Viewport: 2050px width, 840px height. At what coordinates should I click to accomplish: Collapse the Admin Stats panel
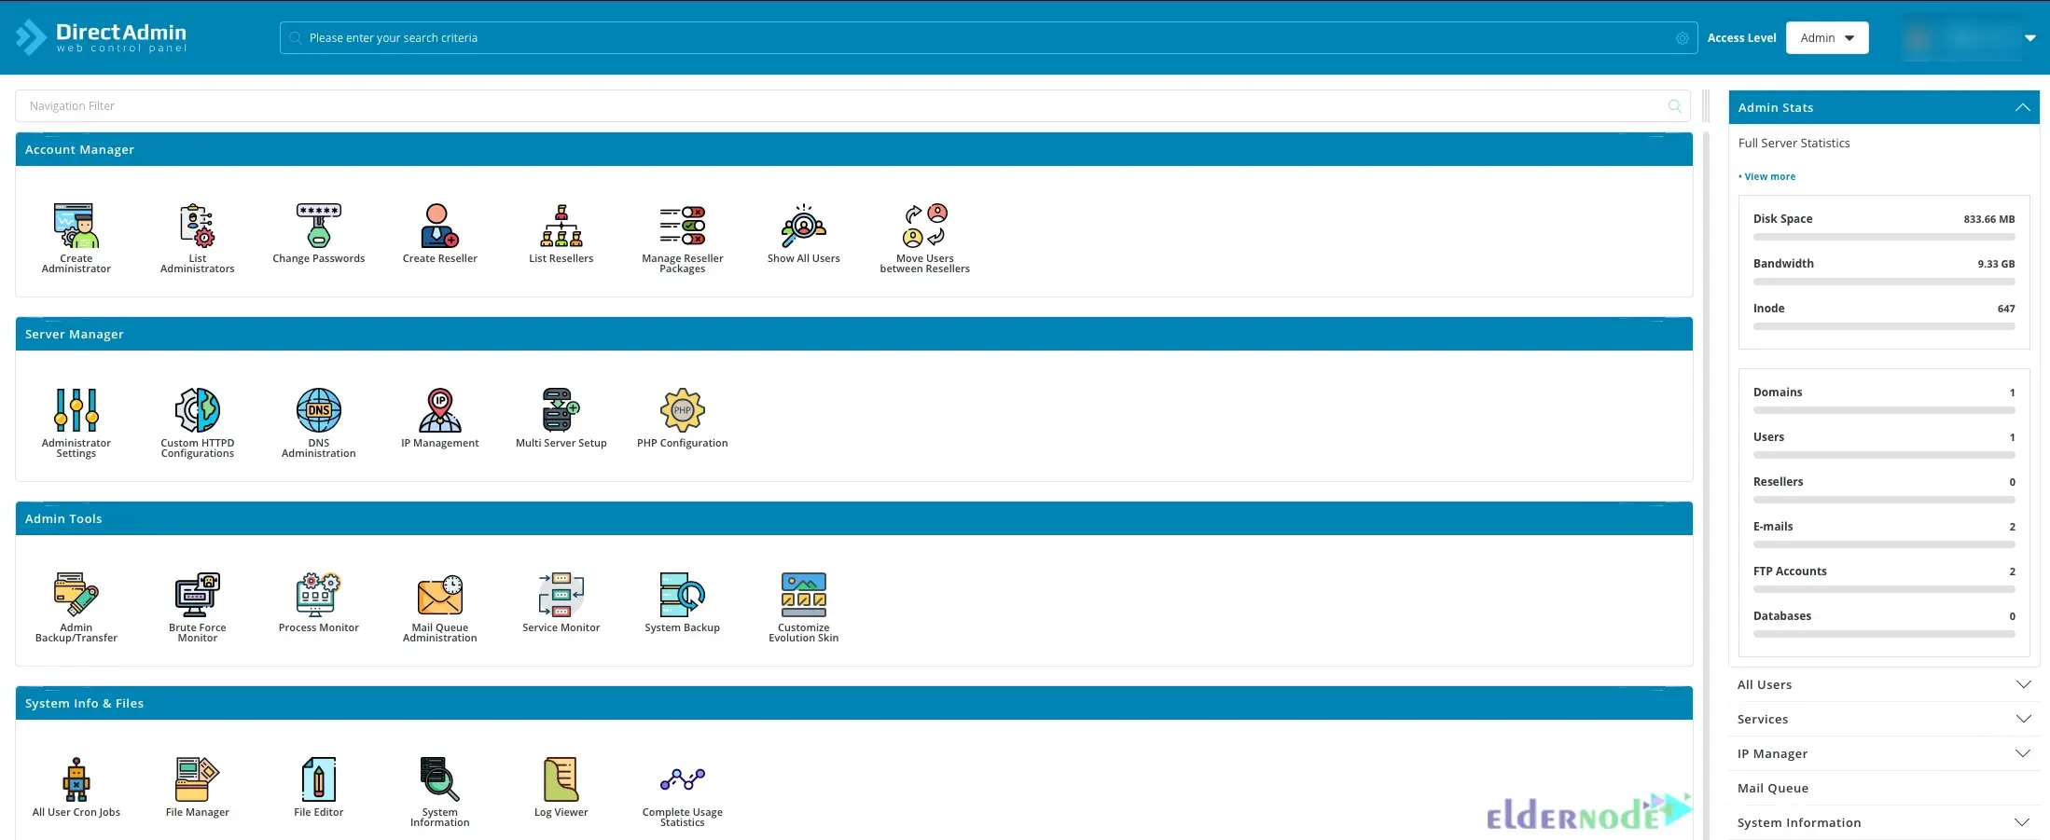point(2023,106)
